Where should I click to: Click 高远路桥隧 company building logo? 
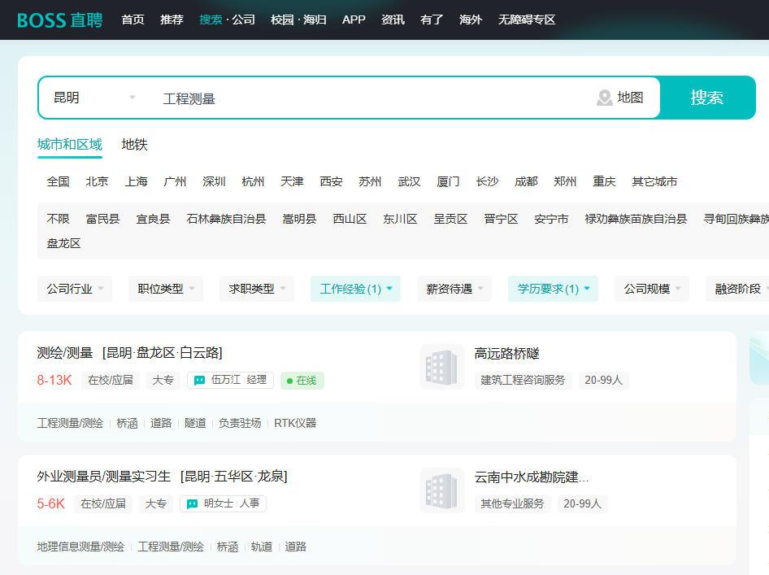[441, 367]
